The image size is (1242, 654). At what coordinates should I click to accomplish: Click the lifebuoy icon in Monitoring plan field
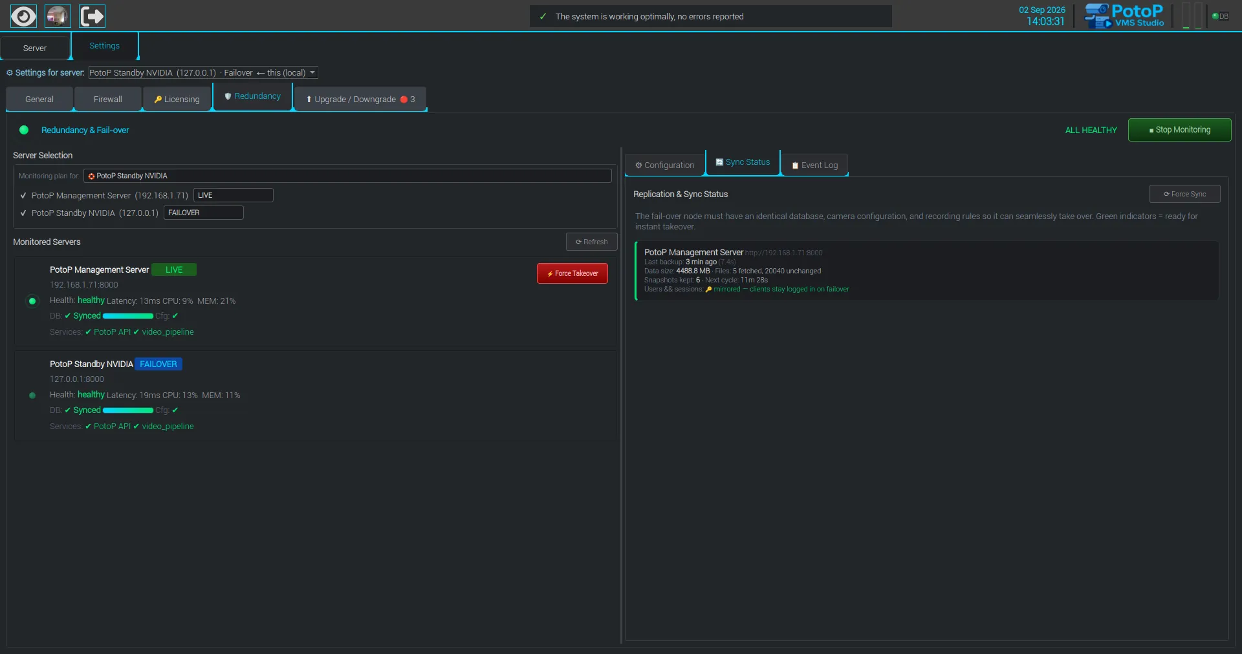tap(91, 176)
